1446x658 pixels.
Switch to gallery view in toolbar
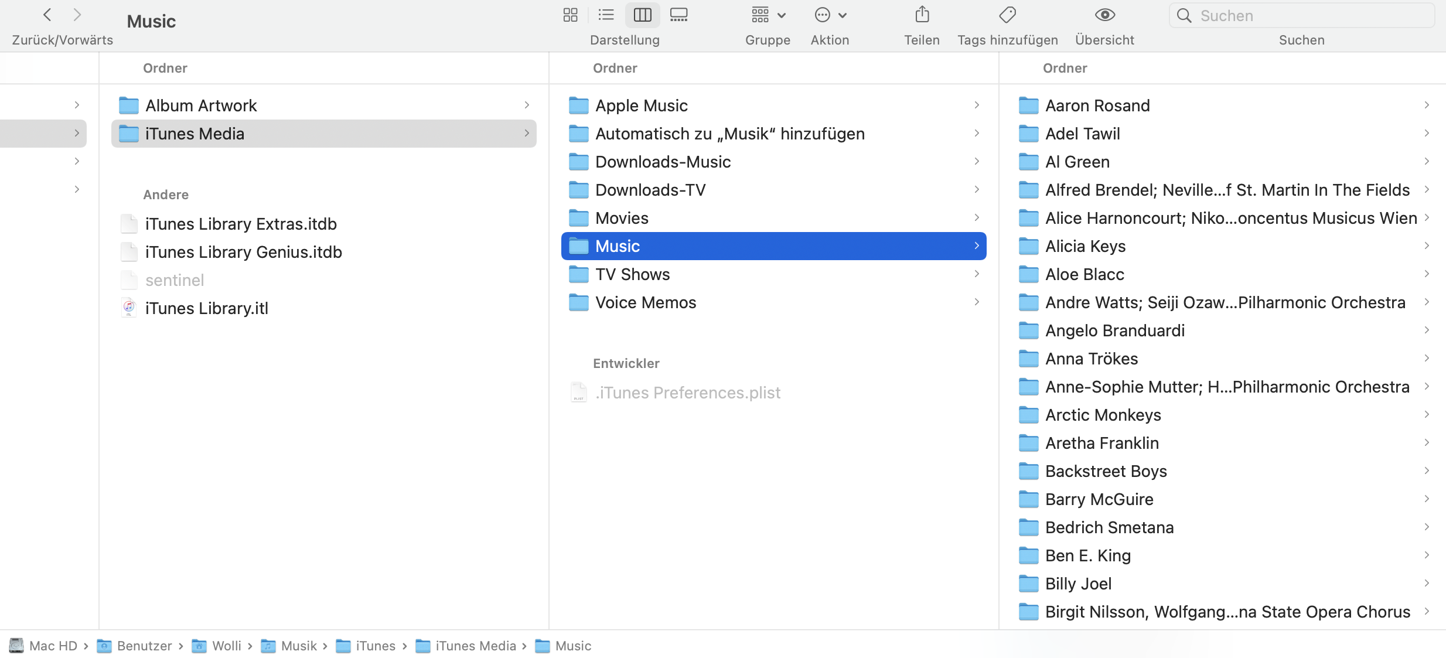point(678,15)
